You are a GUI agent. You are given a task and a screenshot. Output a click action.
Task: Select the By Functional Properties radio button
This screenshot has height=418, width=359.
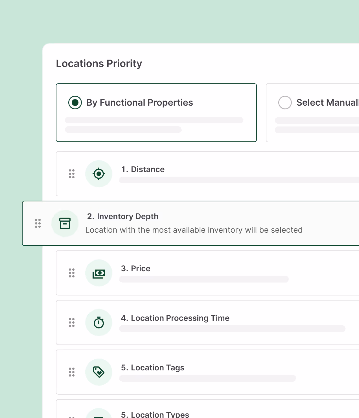coord(75,103)
